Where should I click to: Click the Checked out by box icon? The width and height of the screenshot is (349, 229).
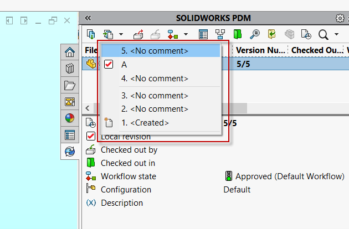(x=91, y=149)
